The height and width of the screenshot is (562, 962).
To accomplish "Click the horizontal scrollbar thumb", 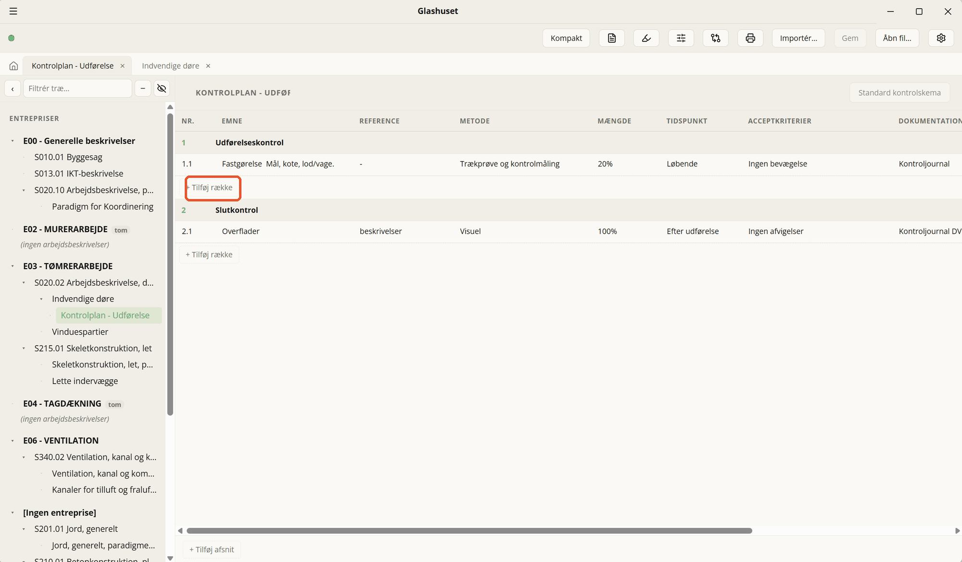I will pos(469,531).
